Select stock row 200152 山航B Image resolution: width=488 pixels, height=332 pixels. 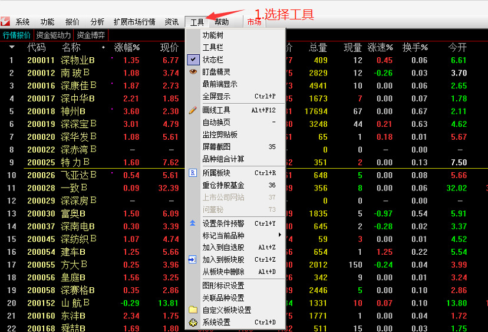[244, 303]
